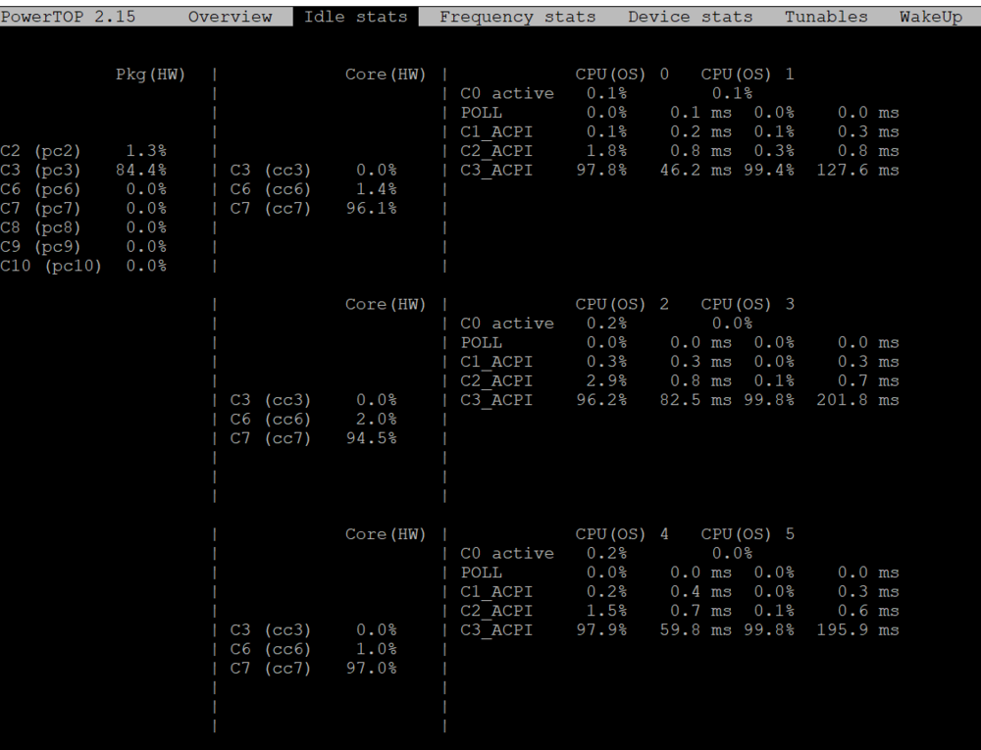Image resolution: width=981 pixels, height=750 pixels.
Task: Select the Pkg(HW) column header
Action: (151, 75)
